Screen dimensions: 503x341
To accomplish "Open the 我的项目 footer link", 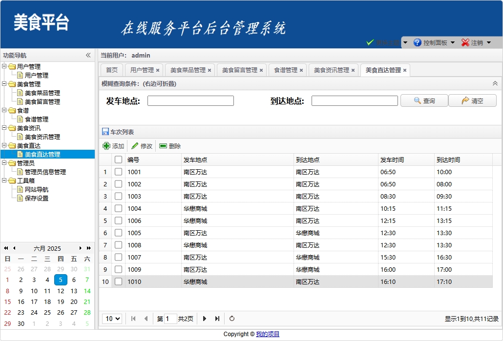I will (x=268, y=334).
